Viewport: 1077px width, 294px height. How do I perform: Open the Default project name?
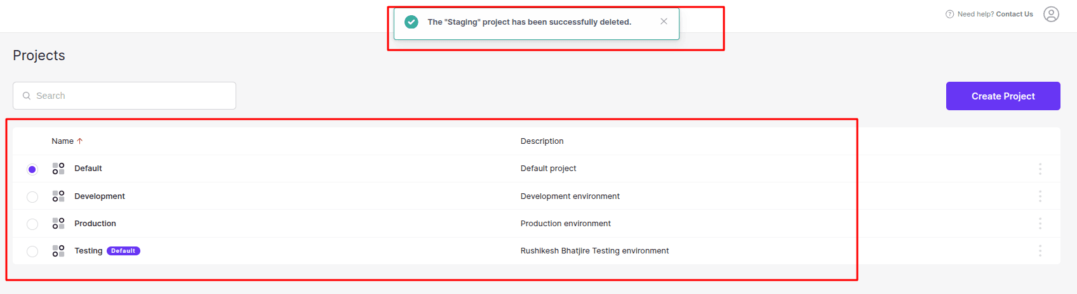click(88, 169)
